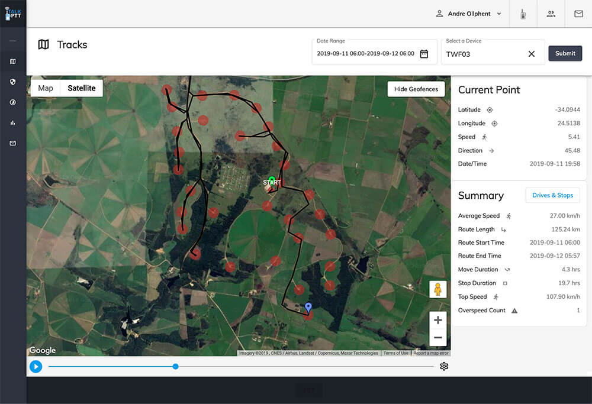Image resolution: width=592 pixels, height=404 pixels.
Task: Open playback settings gear icon
Action: (444, 367)
